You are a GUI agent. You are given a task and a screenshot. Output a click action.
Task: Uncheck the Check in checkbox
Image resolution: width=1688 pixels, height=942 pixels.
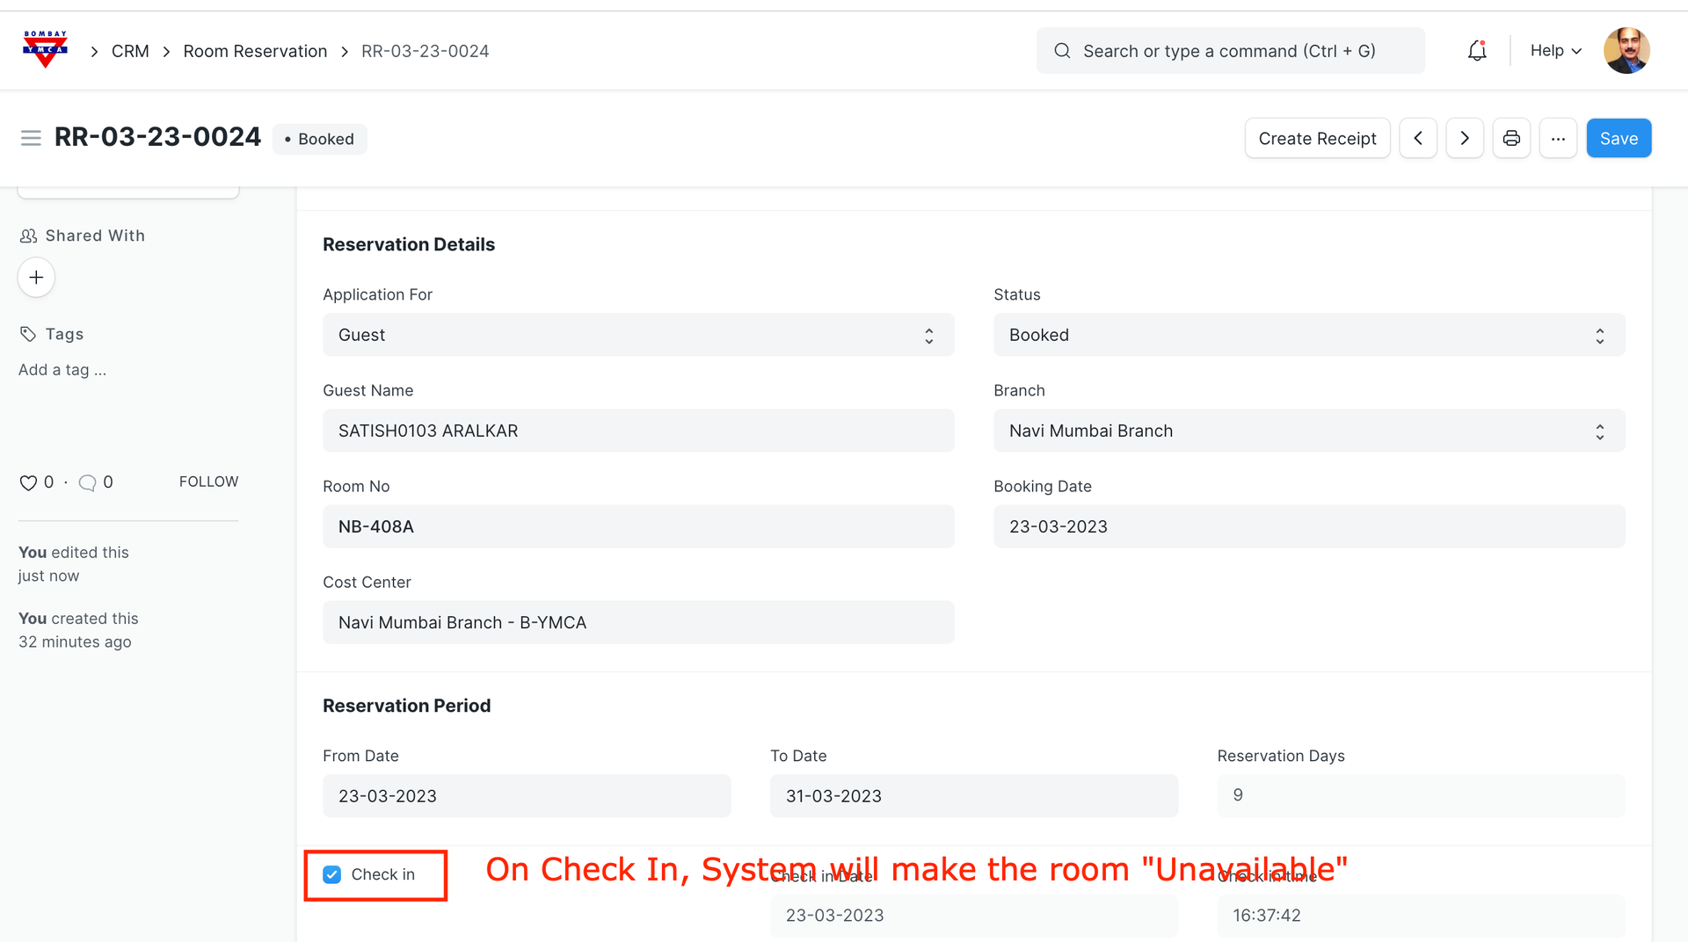(x=332, y=874)
